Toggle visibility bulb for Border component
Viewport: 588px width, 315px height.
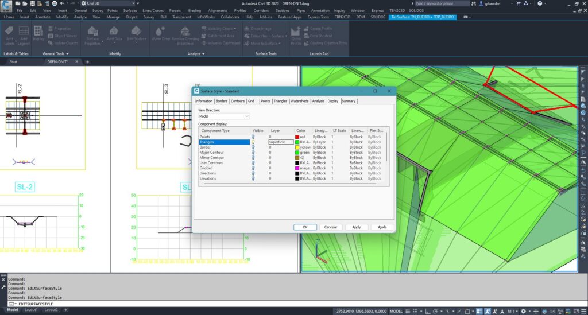click(x=253, y=147)
